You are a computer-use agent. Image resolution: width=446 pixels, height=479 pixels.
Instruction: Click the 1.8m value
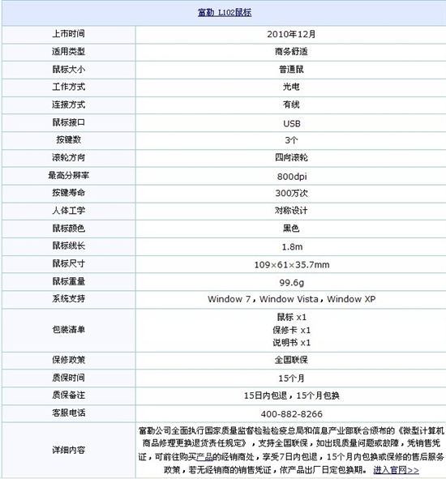click(x=292, y=246)
